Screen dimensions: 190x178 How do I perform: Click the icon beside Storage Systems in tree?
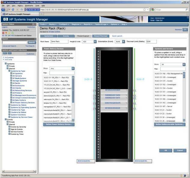coord(11,81)
